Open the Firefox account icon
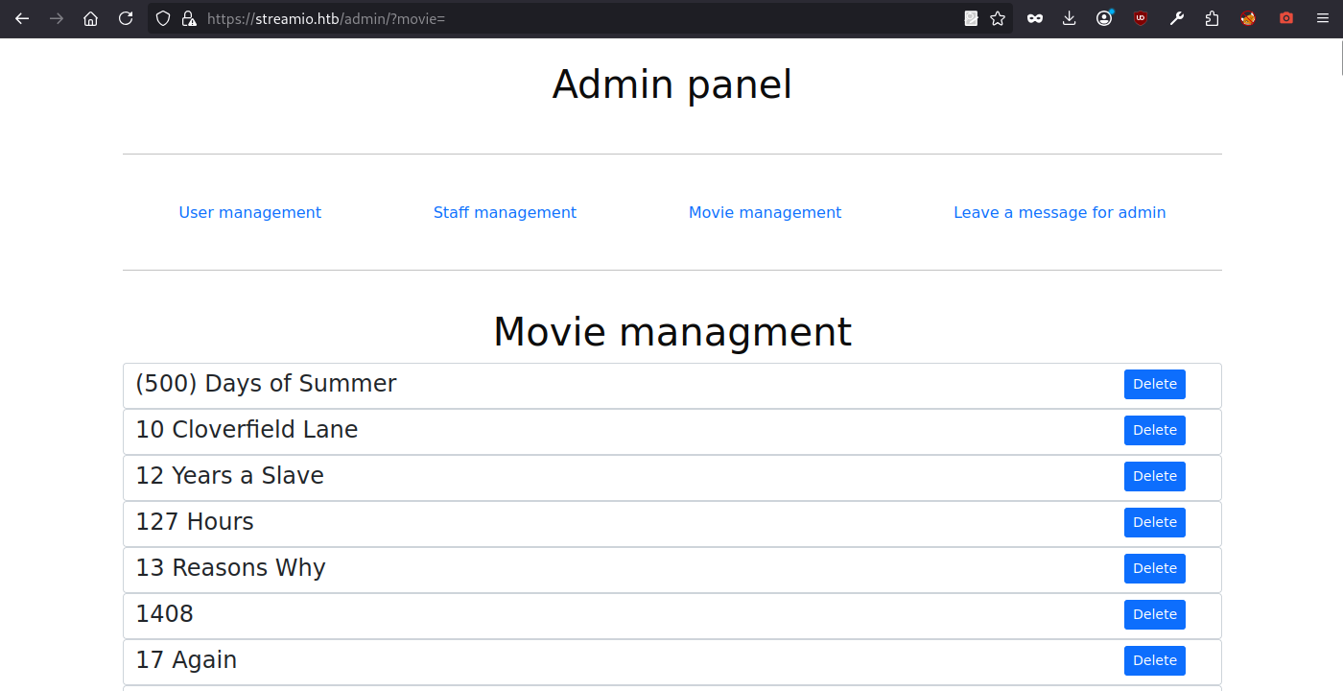The width and height of the screenshot is (1343, 691). pos(1105,18)
